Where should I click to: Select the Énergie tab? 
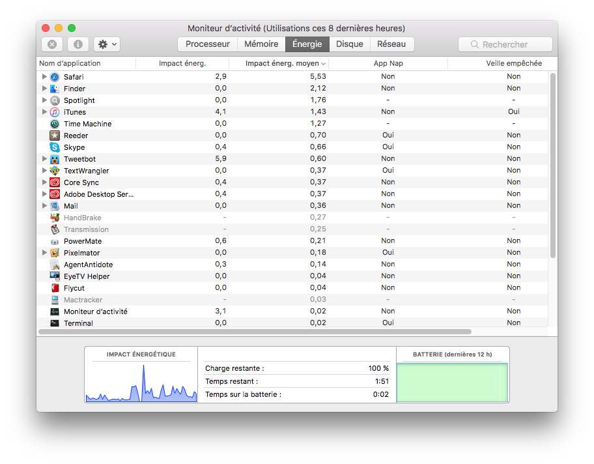click(x=307, y=44)
